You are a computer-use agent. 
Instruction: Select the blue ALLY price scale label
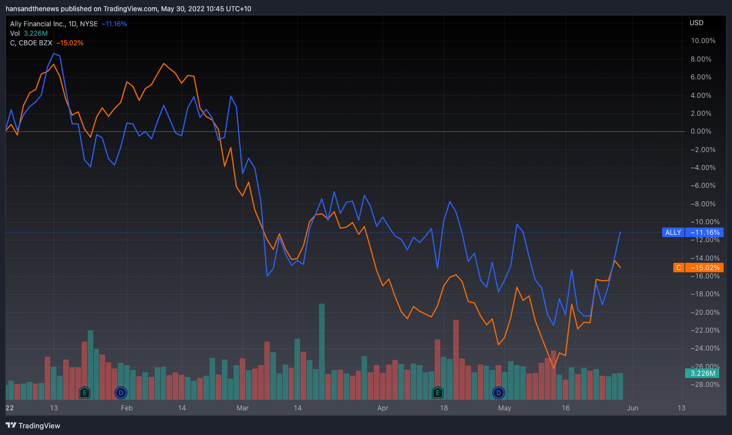click(x=692, y=233)
